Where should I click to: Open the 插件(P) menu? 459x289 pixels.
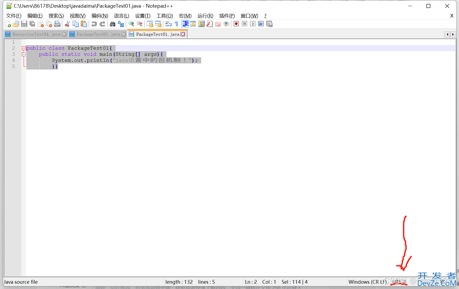[227, 16]
